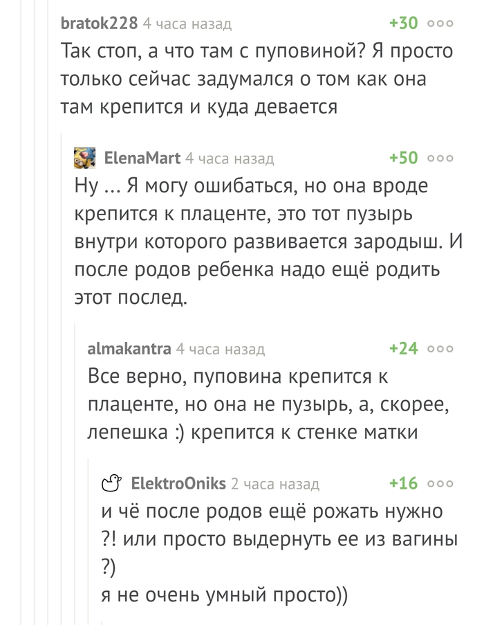Image resolution: width=484 pixels, height=625 pixels.
Task: Click the +24 rating on almakantra's comment
Action: (x=404, y=348)
